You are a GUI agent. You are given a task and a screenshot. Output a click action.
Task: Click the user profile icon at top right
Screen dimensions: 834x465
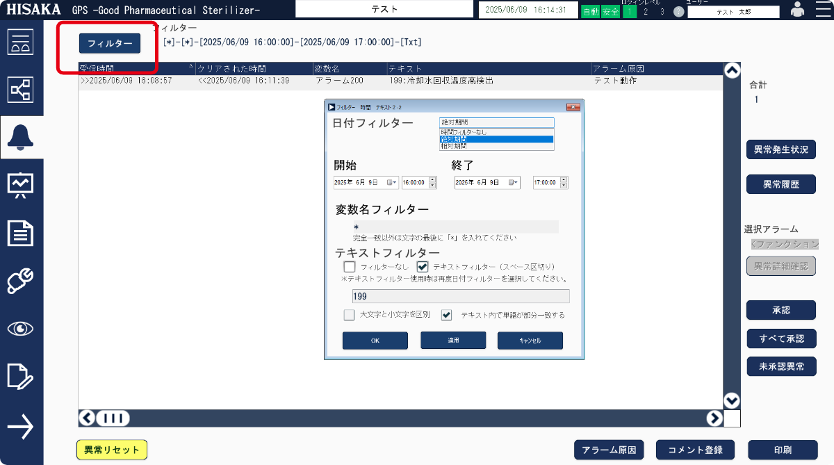pos(797,10)
